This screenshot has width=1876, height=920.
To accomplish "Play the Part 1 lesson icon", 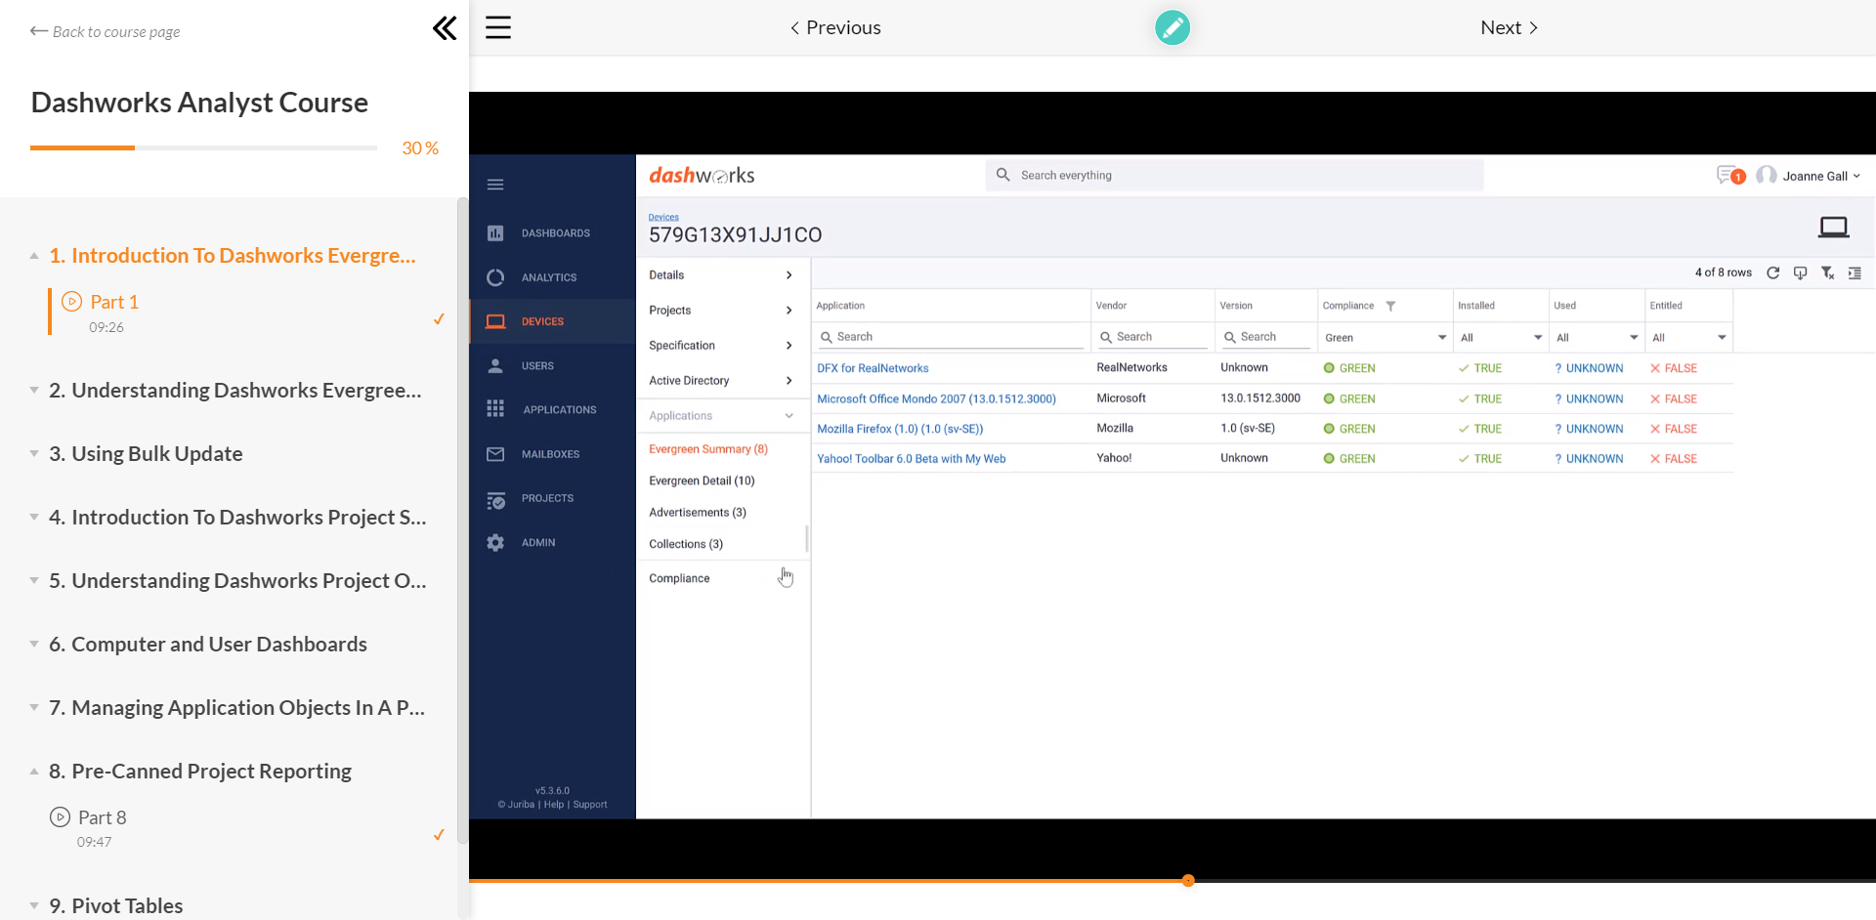I will 71,302.
